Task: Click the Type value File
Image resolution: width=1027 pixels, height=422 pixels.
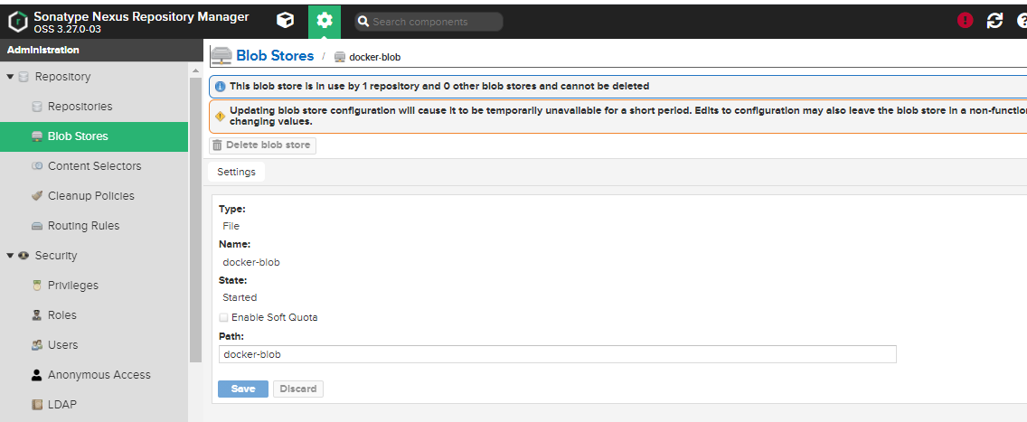Action: 231,226
